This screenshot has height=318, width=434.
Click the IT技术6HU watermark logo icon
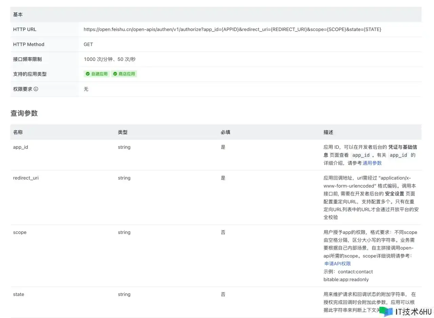coord(386,311)
